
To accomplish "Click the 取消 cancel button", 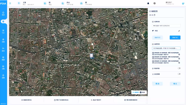I will 158,83.
